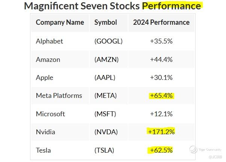Click the Alphabet company name cell
This screenshot has height=162, width=226.
coord(50,41)
